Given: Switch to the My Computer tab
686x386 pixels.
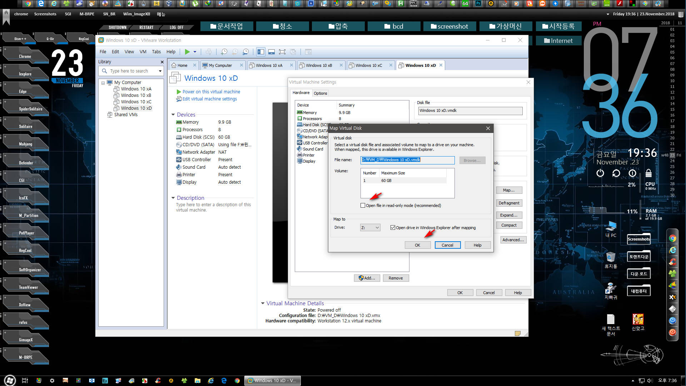Looking at the screenshot, I should (x=220, y=65).
